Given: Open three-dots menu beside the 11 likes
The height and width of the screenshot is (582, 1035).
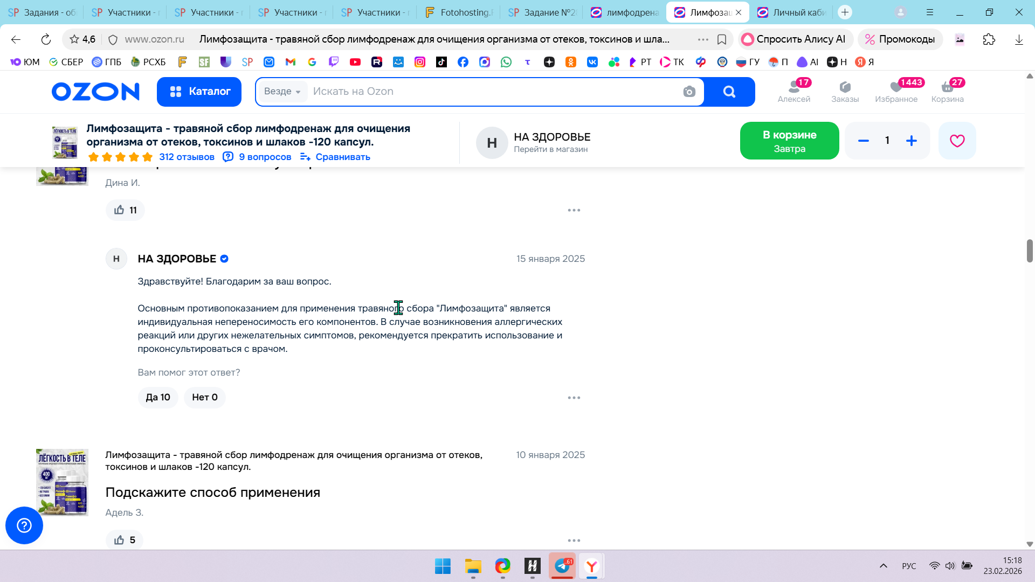Looking at the screenshot, I should click(x=574, y=210).
